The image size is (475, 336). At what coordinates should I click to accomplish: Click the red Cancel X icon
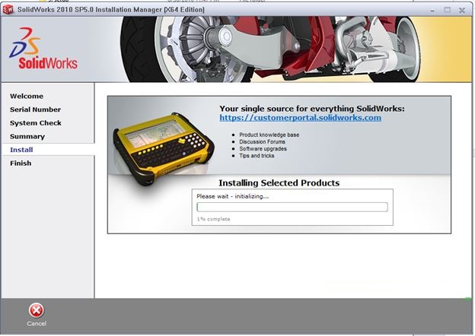(37, 311)
